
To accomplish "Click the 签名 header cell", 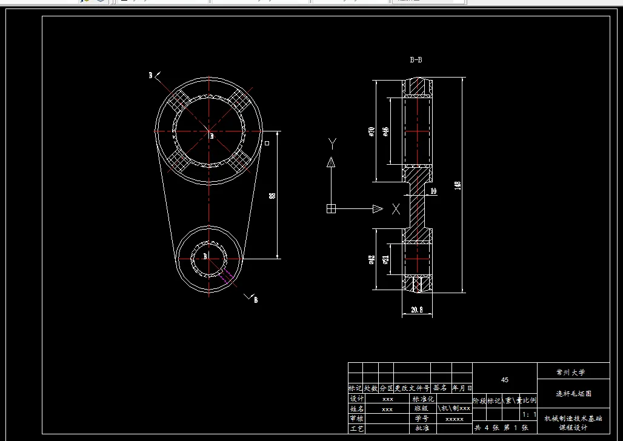I will pos(440,388).
